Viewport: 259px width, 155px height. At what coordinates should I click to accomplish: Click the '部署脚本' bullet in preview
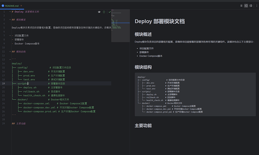tap(144, 52)
